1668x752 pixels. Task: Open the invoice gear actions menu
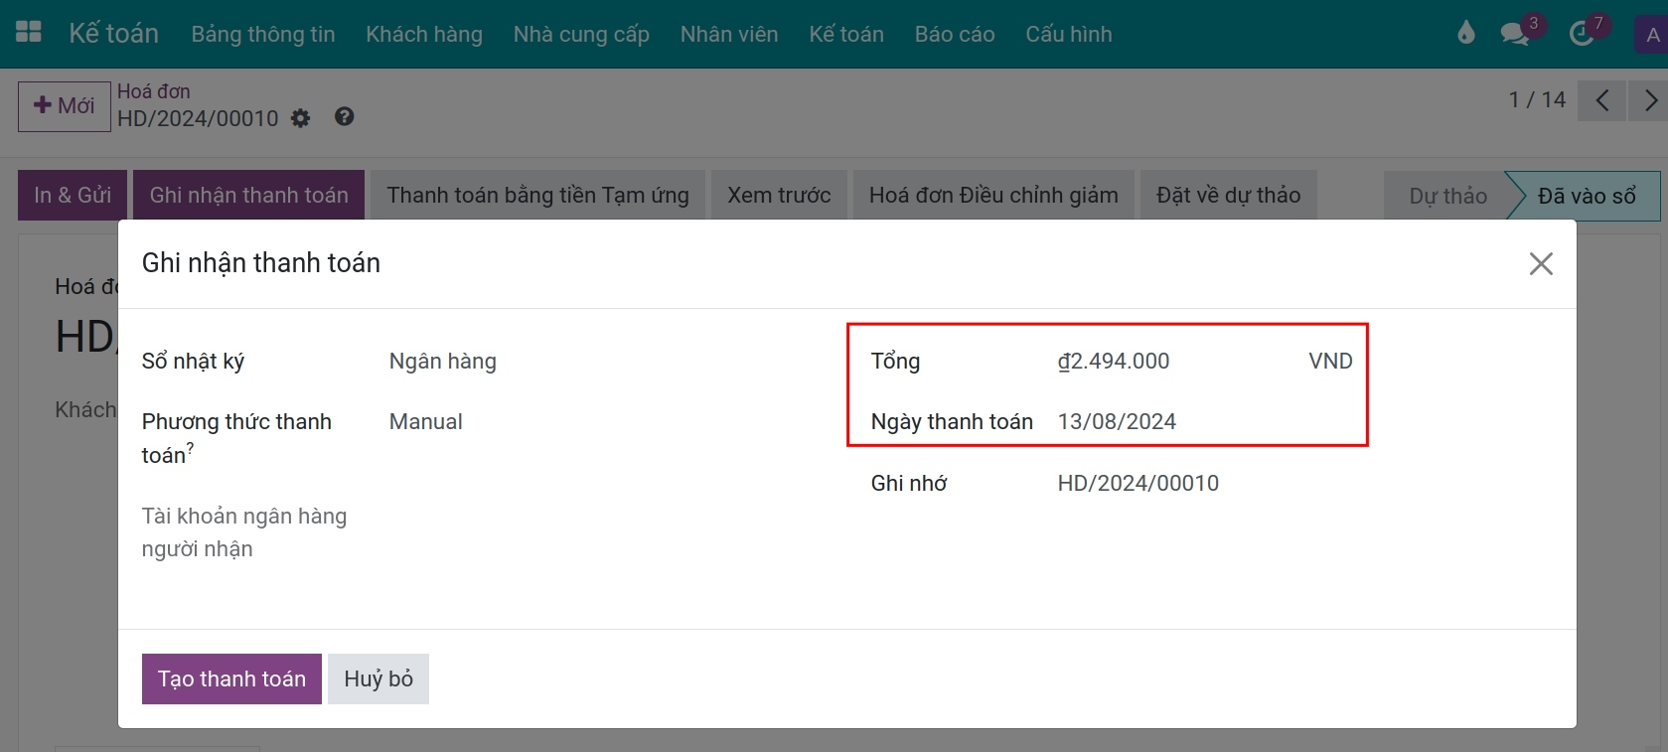point(300,118)
